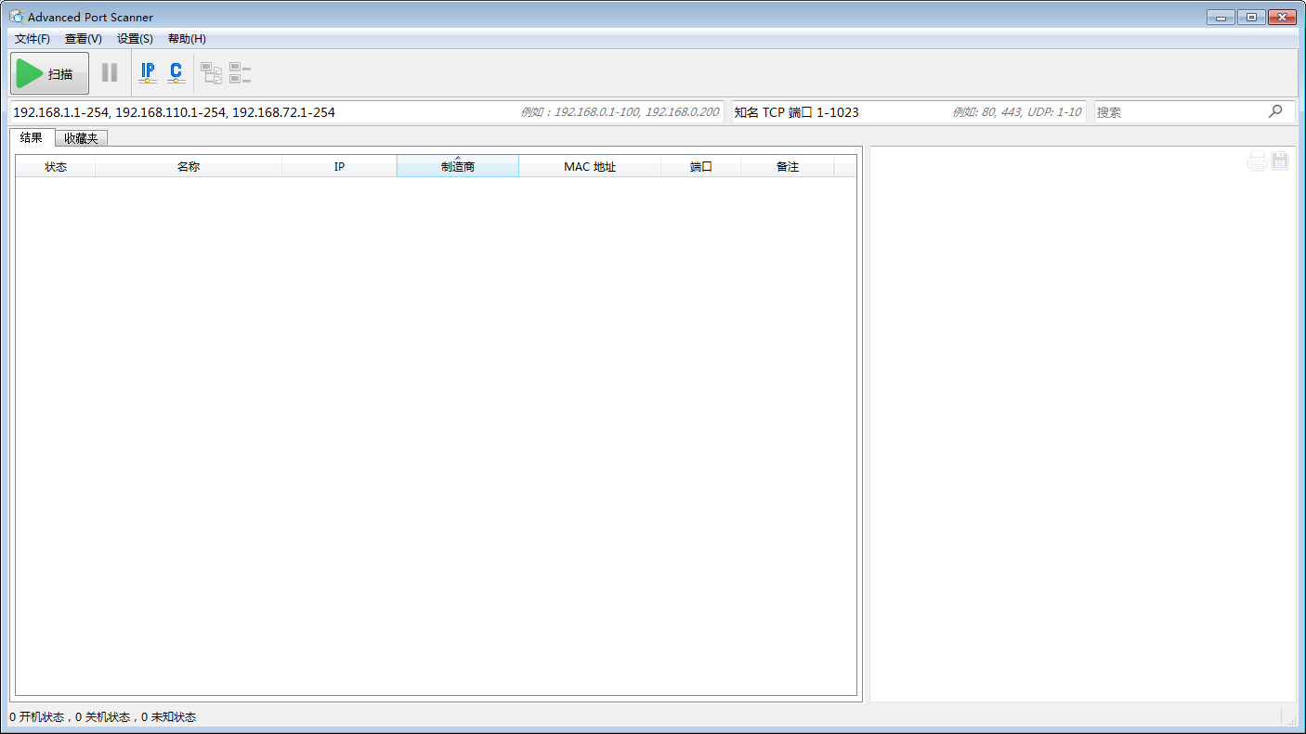Click the floppy disk save icon

(1280, 161)
